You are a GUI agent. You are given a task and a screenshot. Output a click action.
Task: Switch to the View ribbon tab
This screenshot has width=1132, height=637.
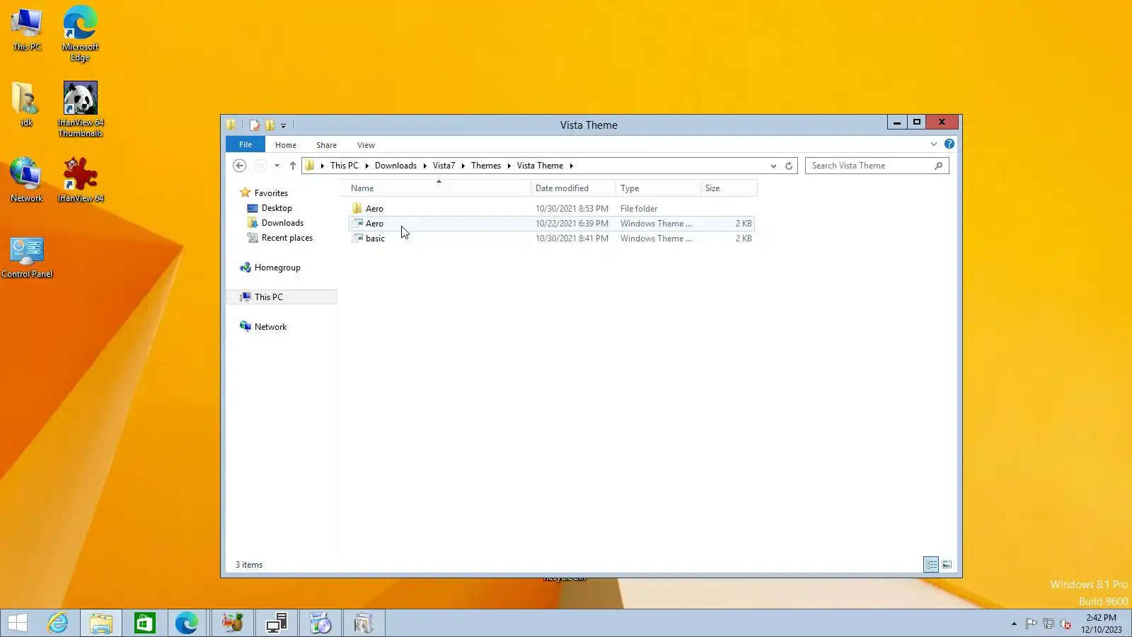point(366,145)
